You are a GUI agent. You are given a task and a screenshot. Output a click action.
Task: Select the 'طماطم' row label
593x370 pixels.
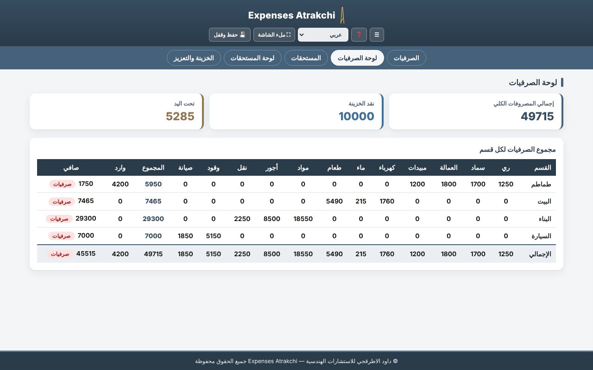(x=541, y=184)
